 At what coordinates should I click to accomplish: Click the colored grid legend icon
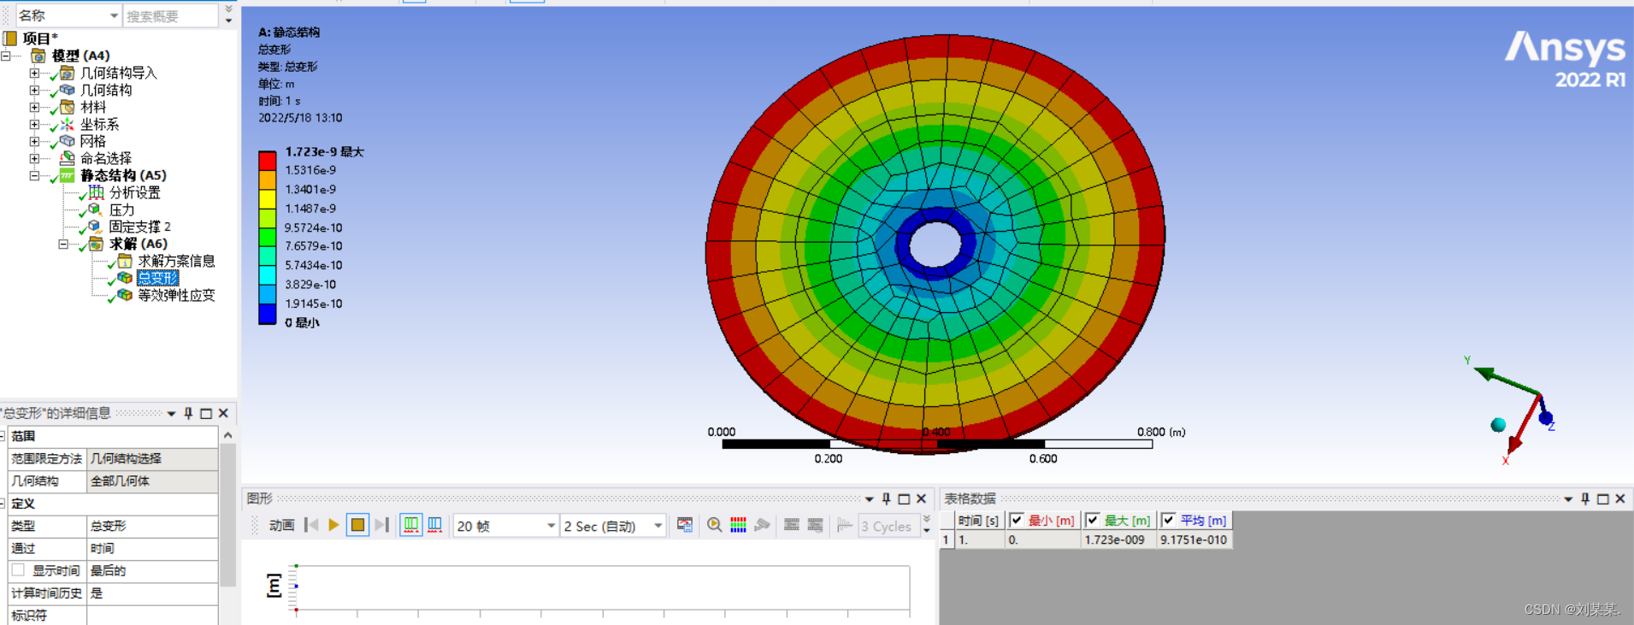(738, 525)
